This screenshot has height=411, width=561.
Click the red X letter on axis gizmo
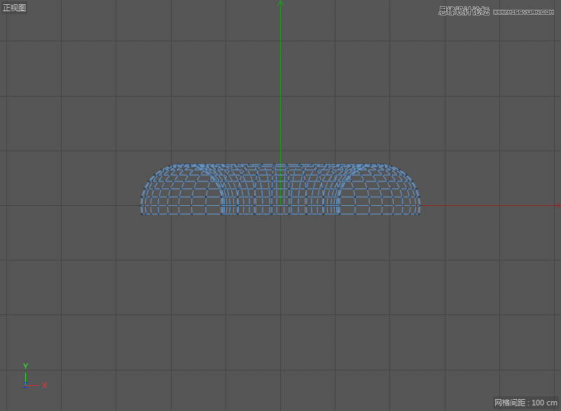click(44, 385)
